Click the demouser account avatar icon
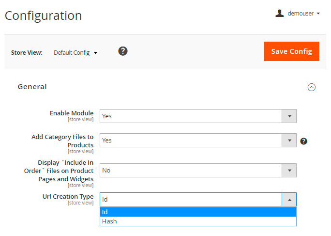This screenshot has width=331, height=236. (279, 14)
